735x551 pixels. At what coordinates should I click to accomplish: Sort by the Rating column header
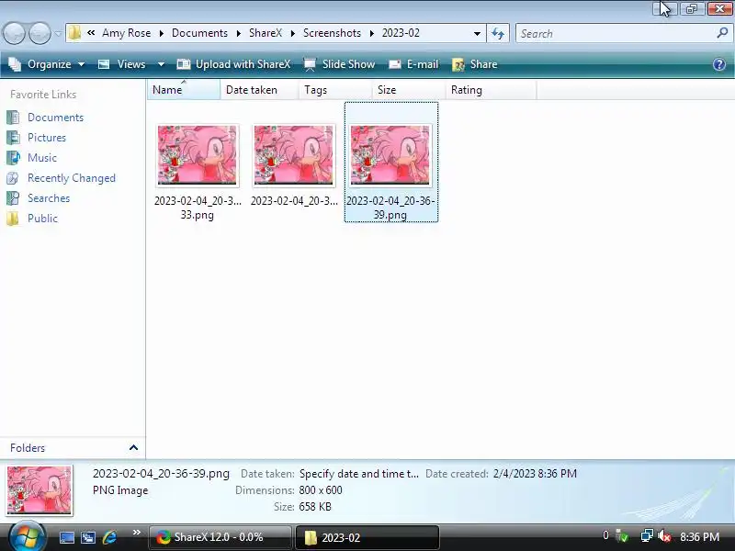click(x=491, y=89)
